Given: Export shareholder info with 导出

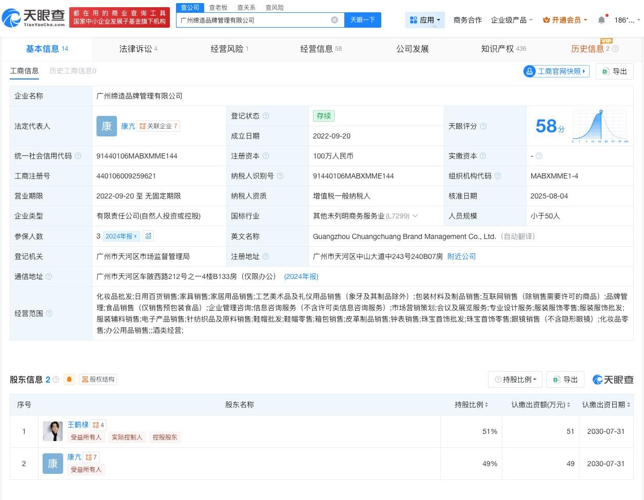Looking at the screenshot, I should 565,379.
